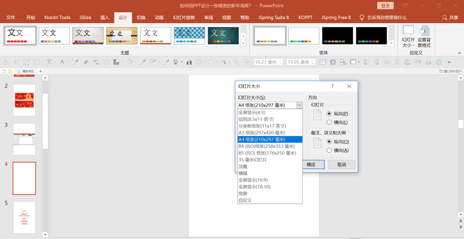Click the crop tool icon in quick toolbar

pyautogui.click(x=86, y=62)
